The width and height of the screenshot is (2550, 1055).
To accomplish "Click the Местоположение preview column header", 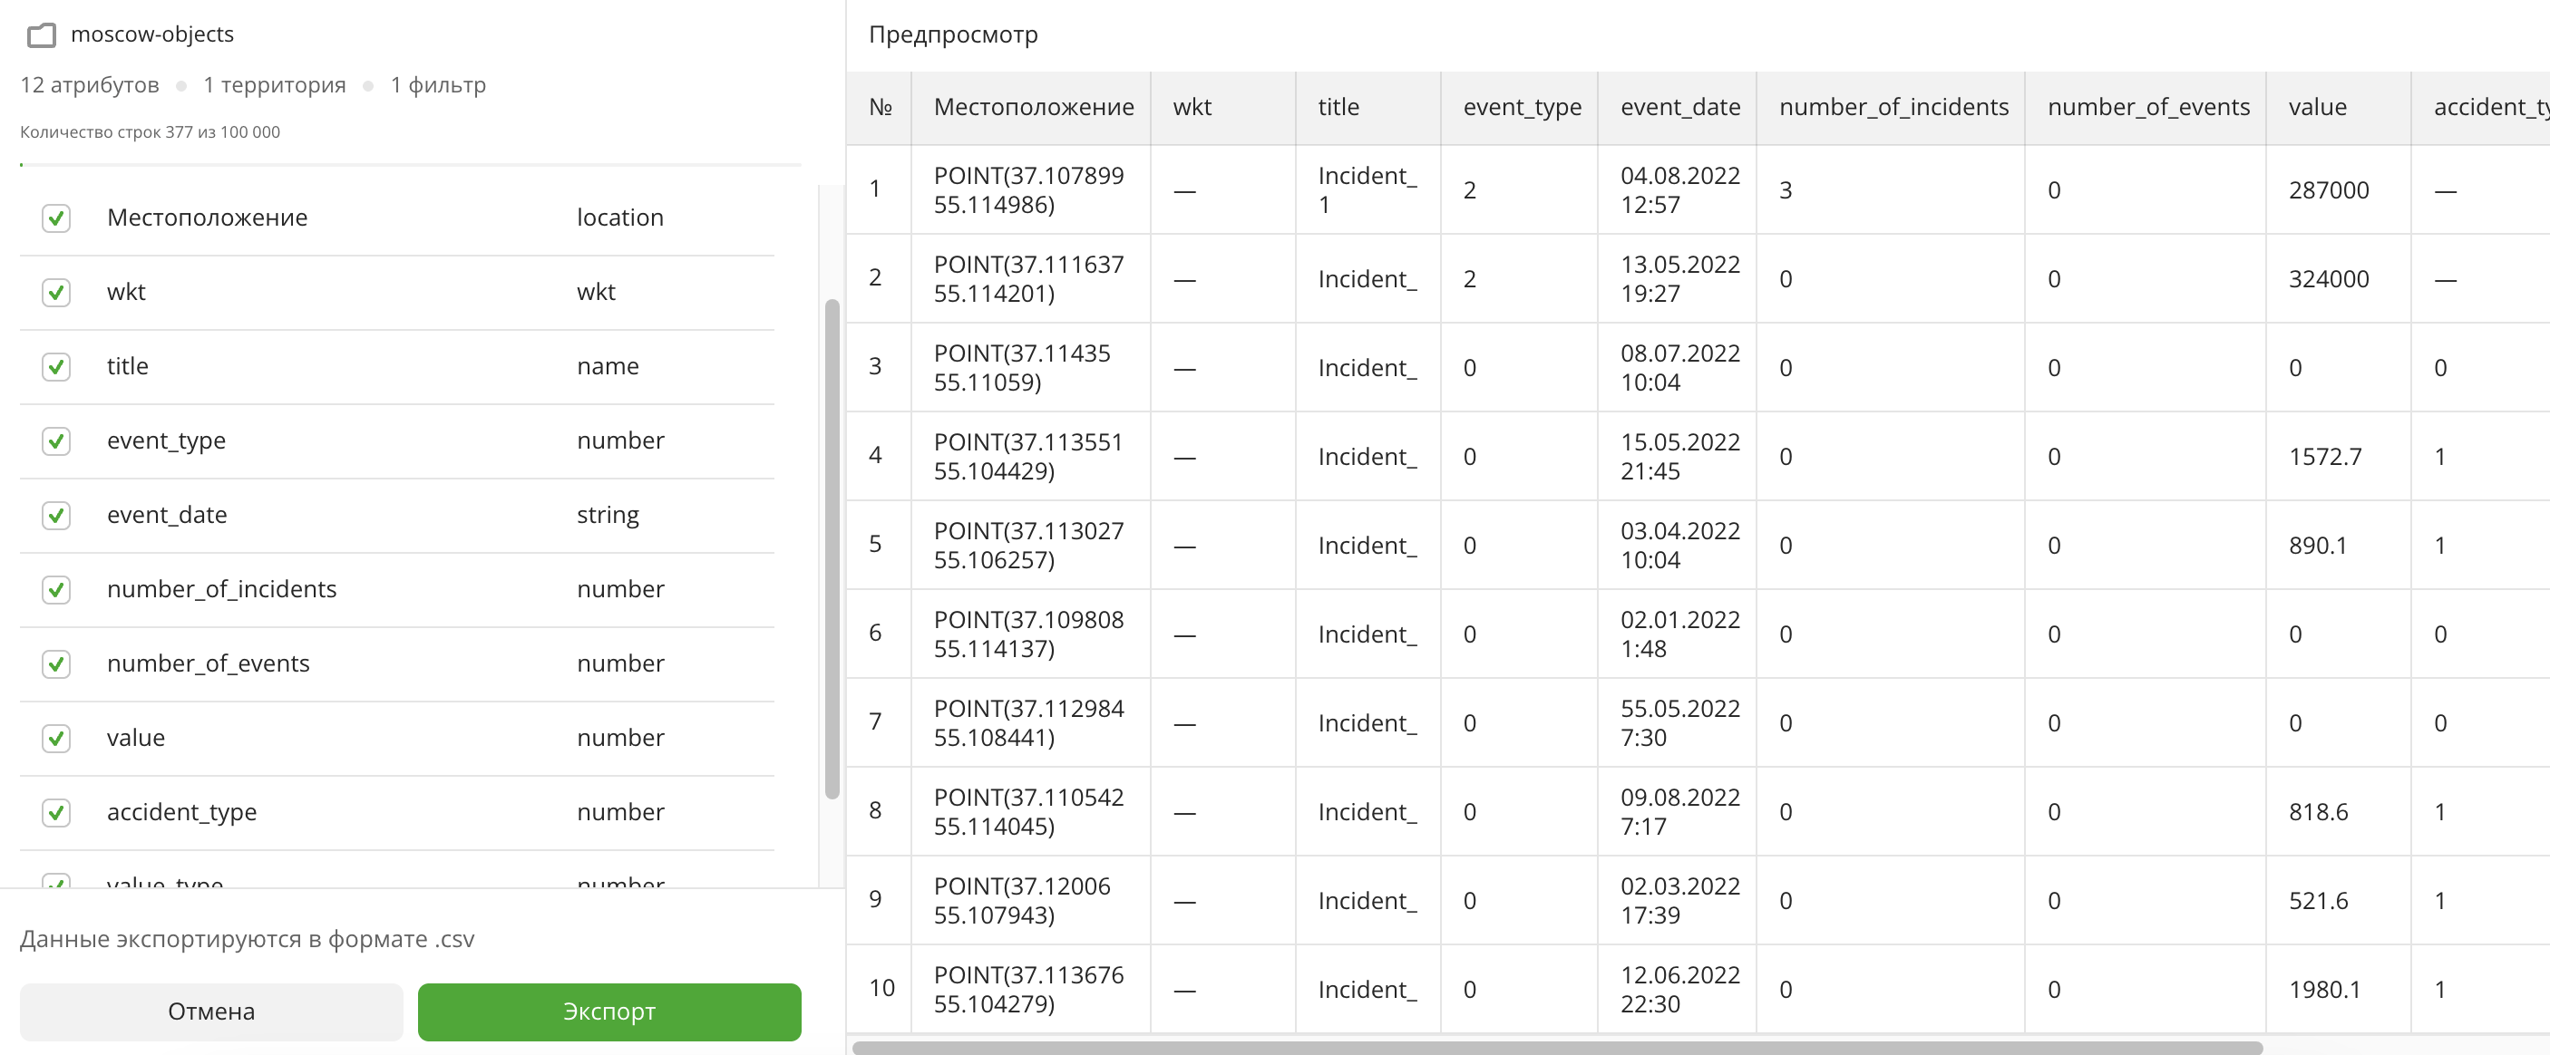I will [x=1033, y=107].
